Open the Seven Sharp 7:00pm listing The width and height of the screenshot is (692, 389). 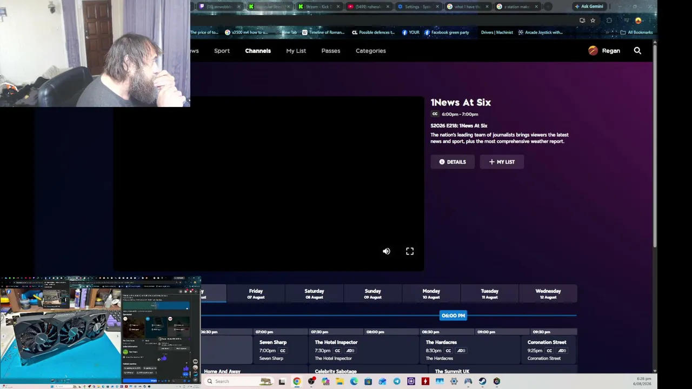281,350
